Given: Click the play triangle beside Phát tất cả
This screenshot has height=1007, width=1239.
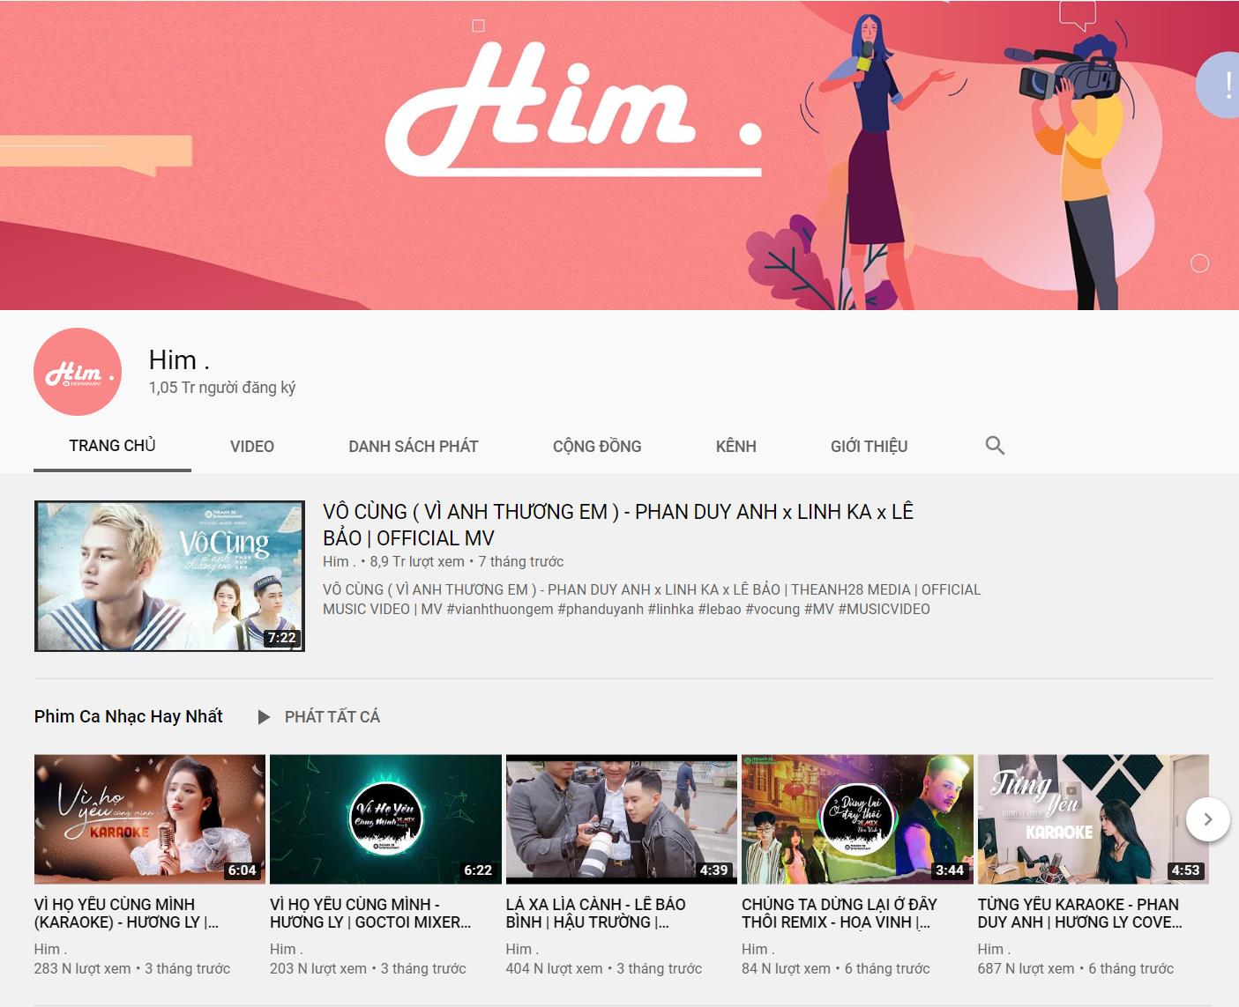Looking at the screenshot, I should click(x=264, y=717).
